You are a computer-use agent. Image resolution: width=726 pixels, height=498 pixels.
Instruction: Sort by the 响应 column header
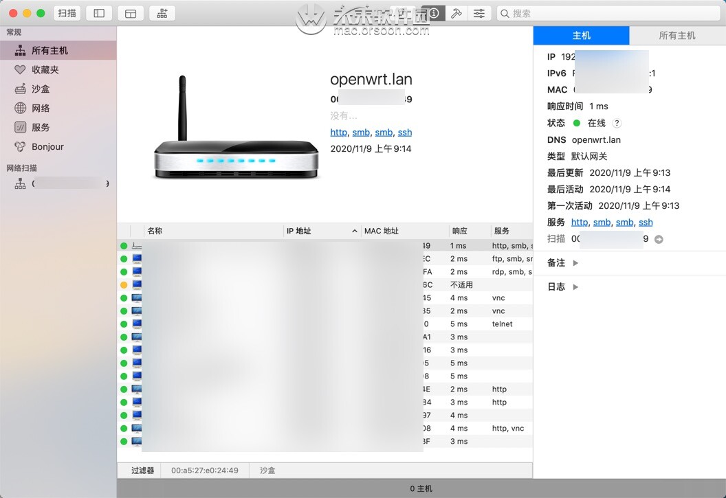[x=470, y=231]
